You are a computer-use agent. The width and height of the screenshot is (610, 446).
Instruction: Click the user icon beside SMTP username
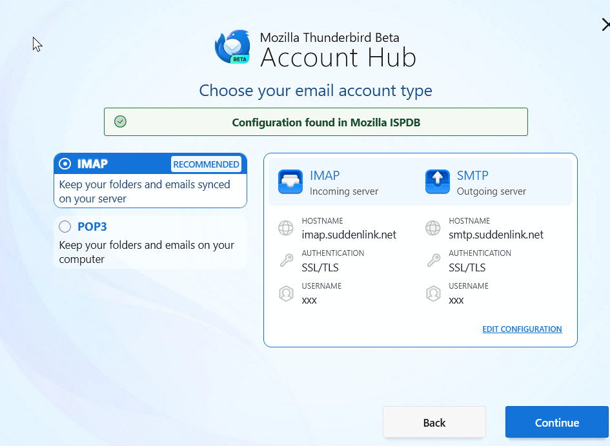433,293
